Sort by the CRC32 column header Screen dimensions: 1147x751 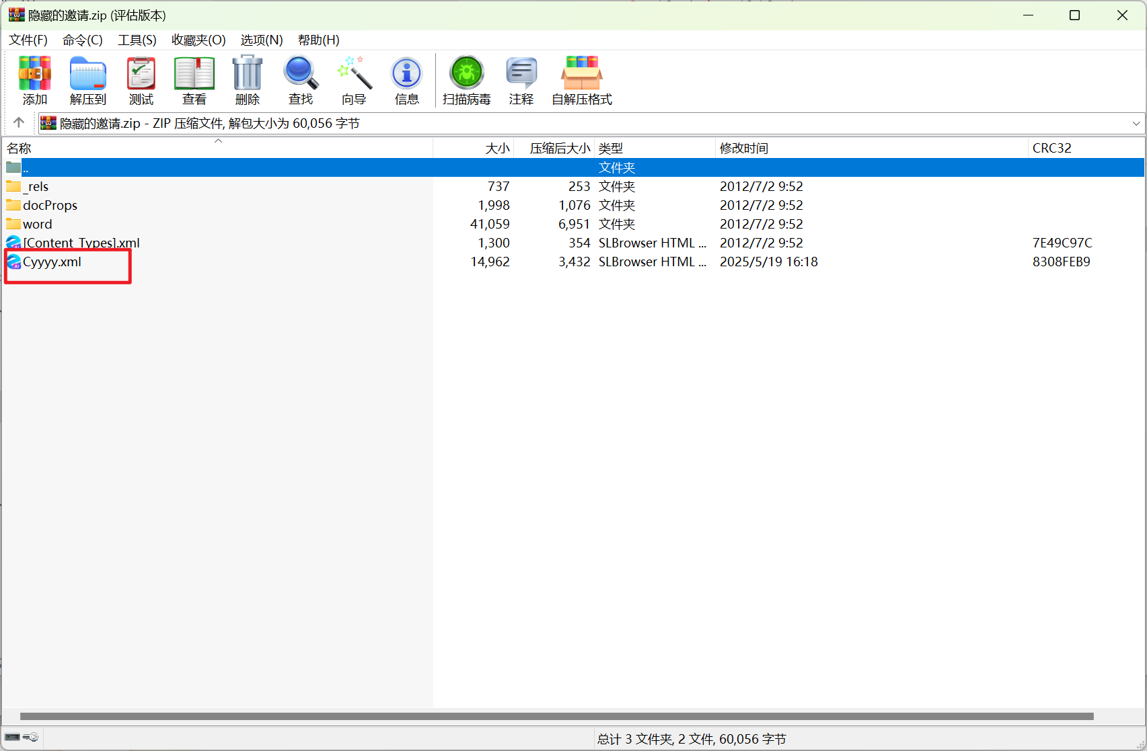coord(1051,149)
